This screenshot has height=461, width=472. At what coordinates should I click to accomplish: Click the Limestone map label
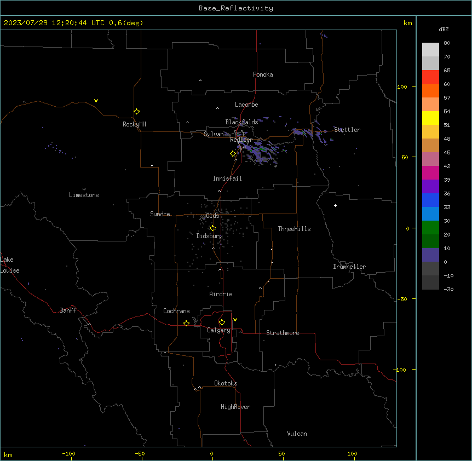(84, 195)
